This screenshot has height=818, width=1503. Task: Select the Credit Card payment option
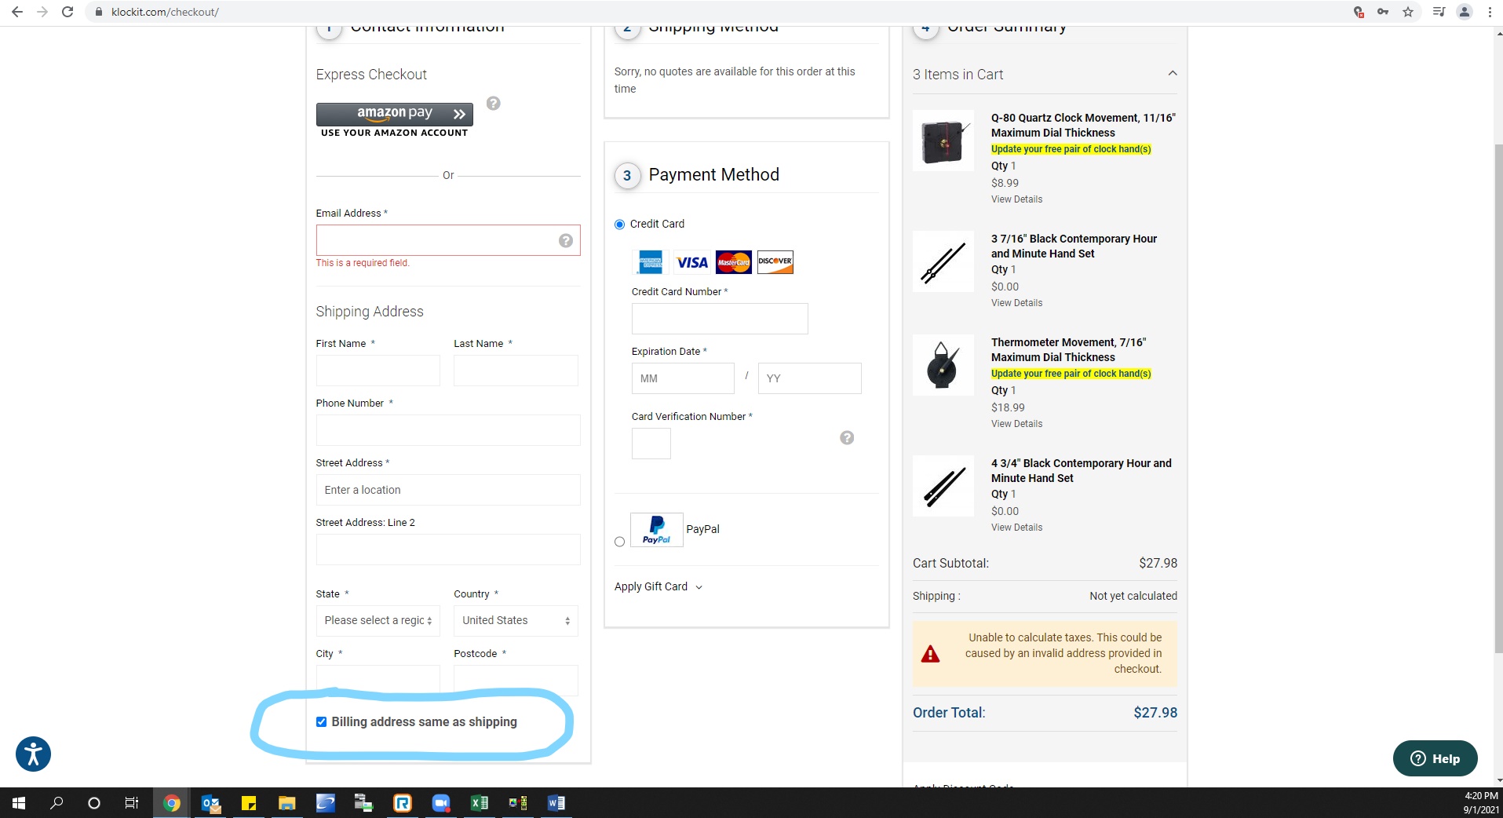click(620, 225)
